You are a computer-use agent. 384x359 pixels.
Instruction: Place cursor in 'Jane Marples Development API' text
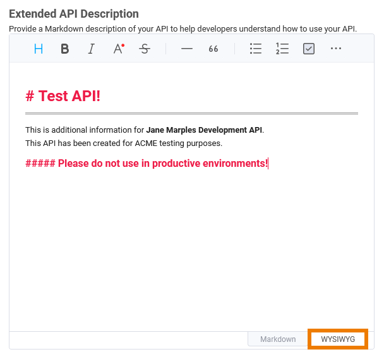[203, 130]
